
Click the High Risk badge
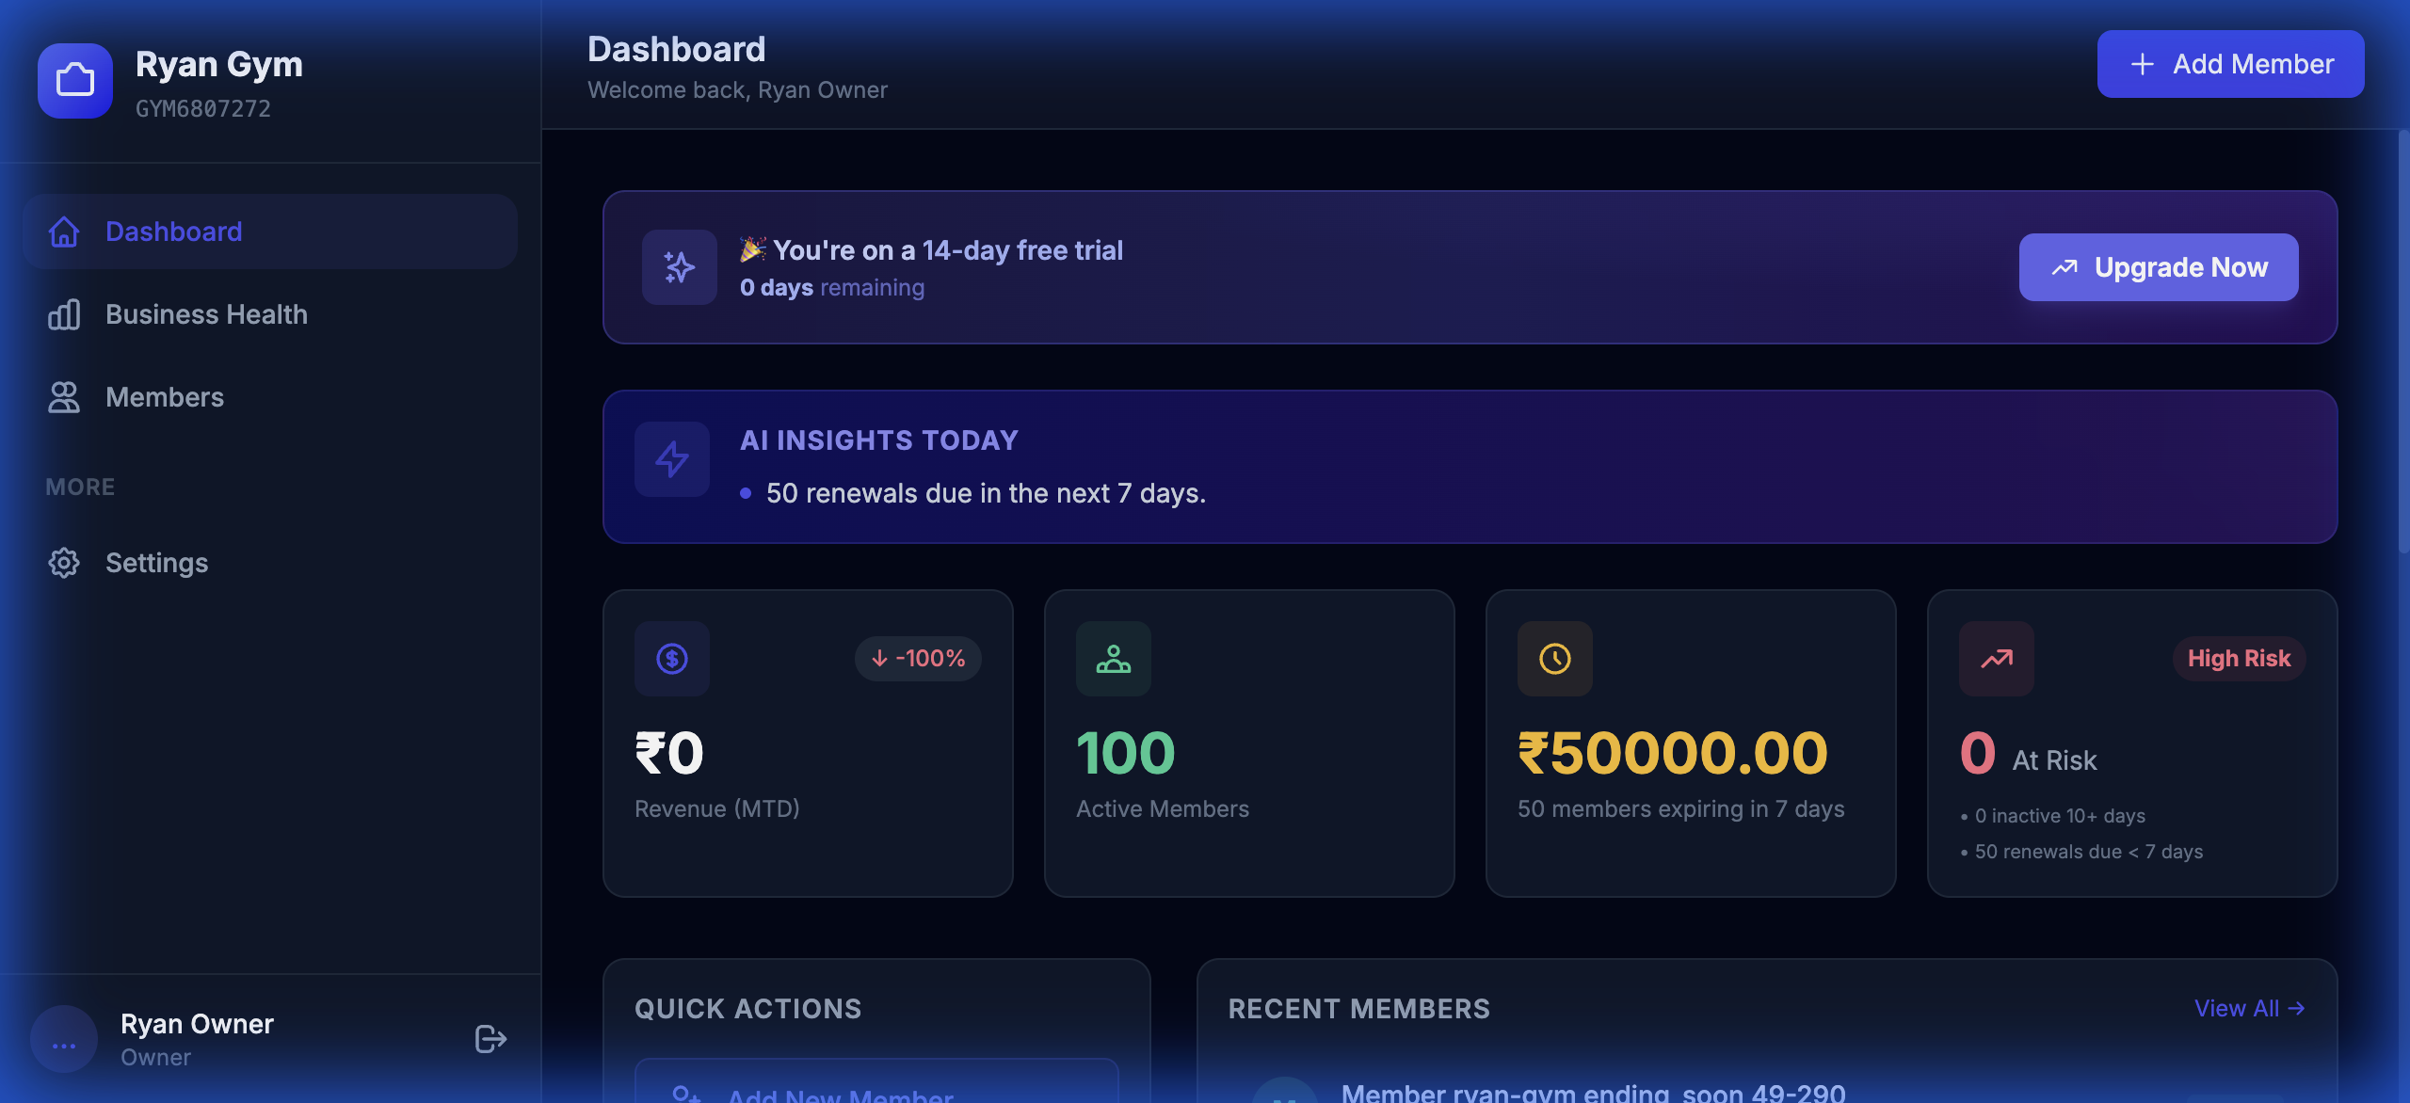[2239, 659]
